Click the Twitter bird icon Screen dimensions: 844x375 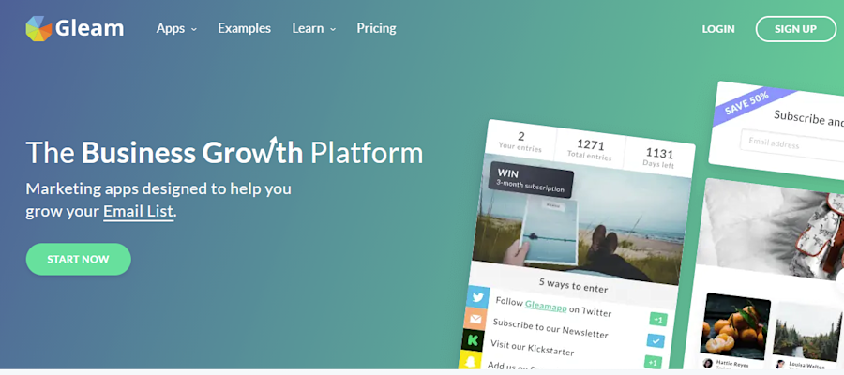477,297
